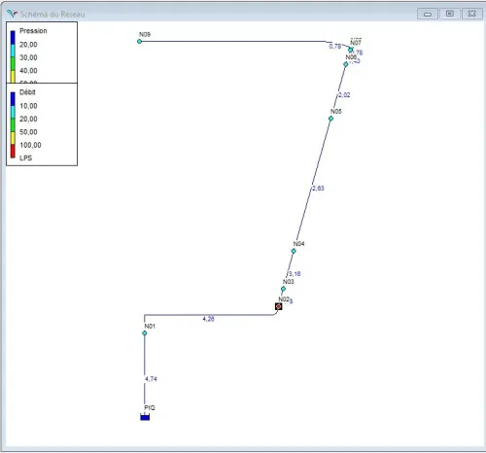Click the cyan Débit legend swatch
Viewport: 486px width, 453px height.
(x=13, y=112)
